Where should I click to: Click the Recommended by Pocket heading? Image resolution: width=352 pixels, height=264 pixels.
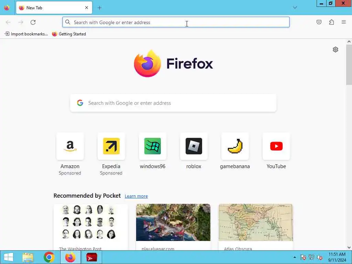(x=87, y=196)
